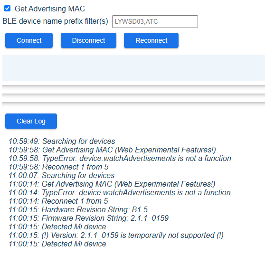This screenshot has height=264, width=265.
Task: Select the 10:59:49 Searching for devices log line
Action: [62, 141]
